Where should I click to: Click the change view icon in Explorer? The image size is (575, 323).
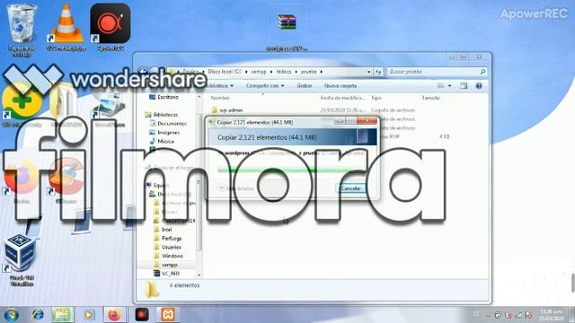point(440,86)
